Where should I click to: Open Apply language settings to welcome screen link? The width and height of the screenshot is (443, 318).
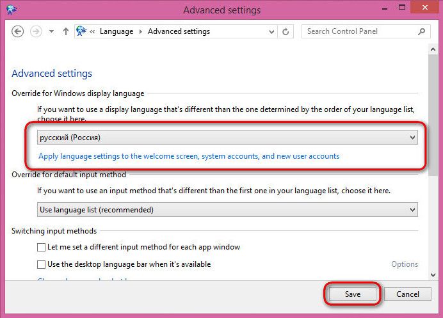[x=189, y=156]
